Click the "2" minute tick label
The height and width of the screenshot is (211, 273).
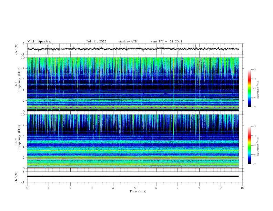[x=70, y=188]
